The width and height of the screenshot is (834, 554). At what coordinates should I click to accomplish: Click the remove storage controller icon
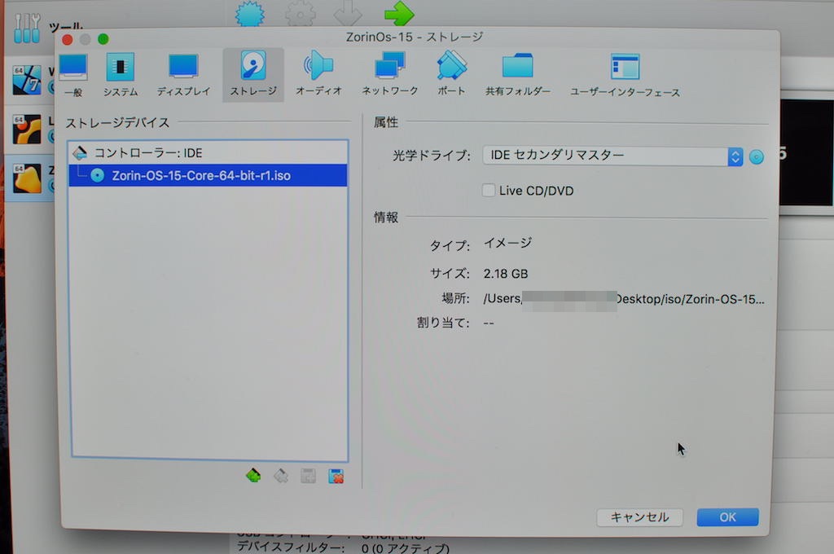click(281, 475)
